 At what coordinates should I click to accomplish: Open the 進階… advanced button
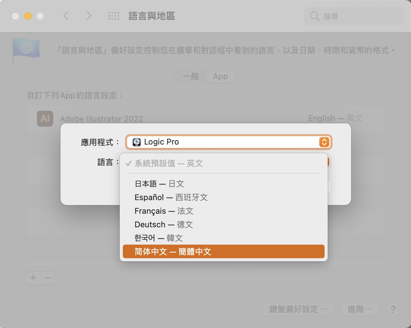pos(360,309)
